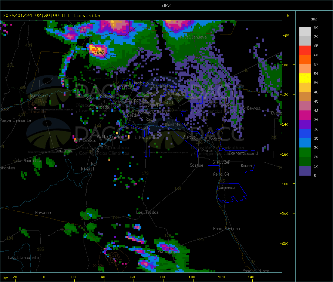Click the 'km' unit label at top right
Image resolution: width=333 pixels, height=282 pixels.
289,16
